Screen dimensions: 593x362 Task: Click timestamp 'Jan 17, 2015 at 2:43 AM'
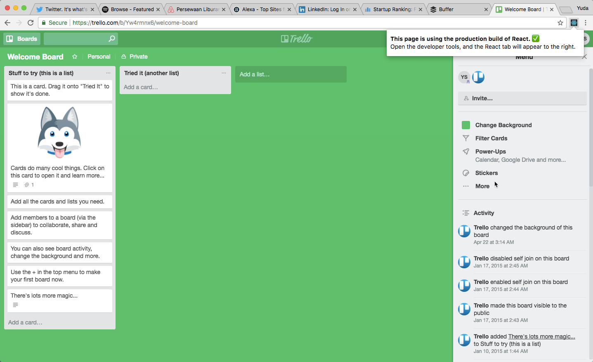point(501,320)
